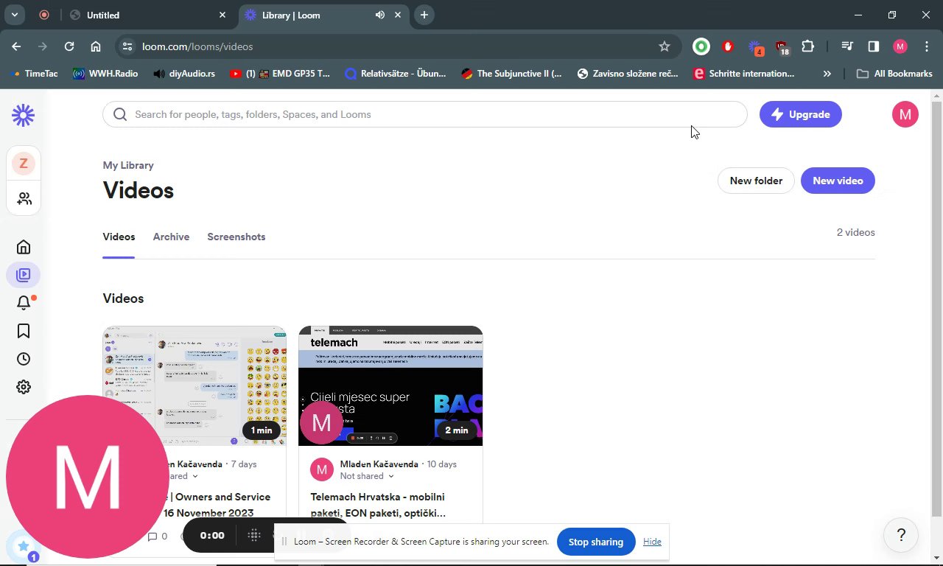
Task: Open the Subjunctive II bookmark
Action: [x=511, y=74]
